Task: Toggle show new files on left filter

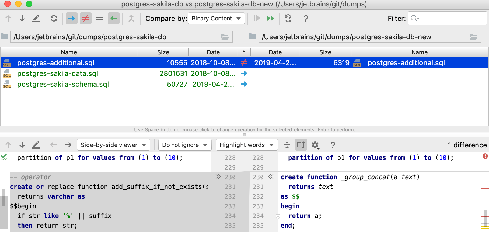Action: (x=72, y=18)
